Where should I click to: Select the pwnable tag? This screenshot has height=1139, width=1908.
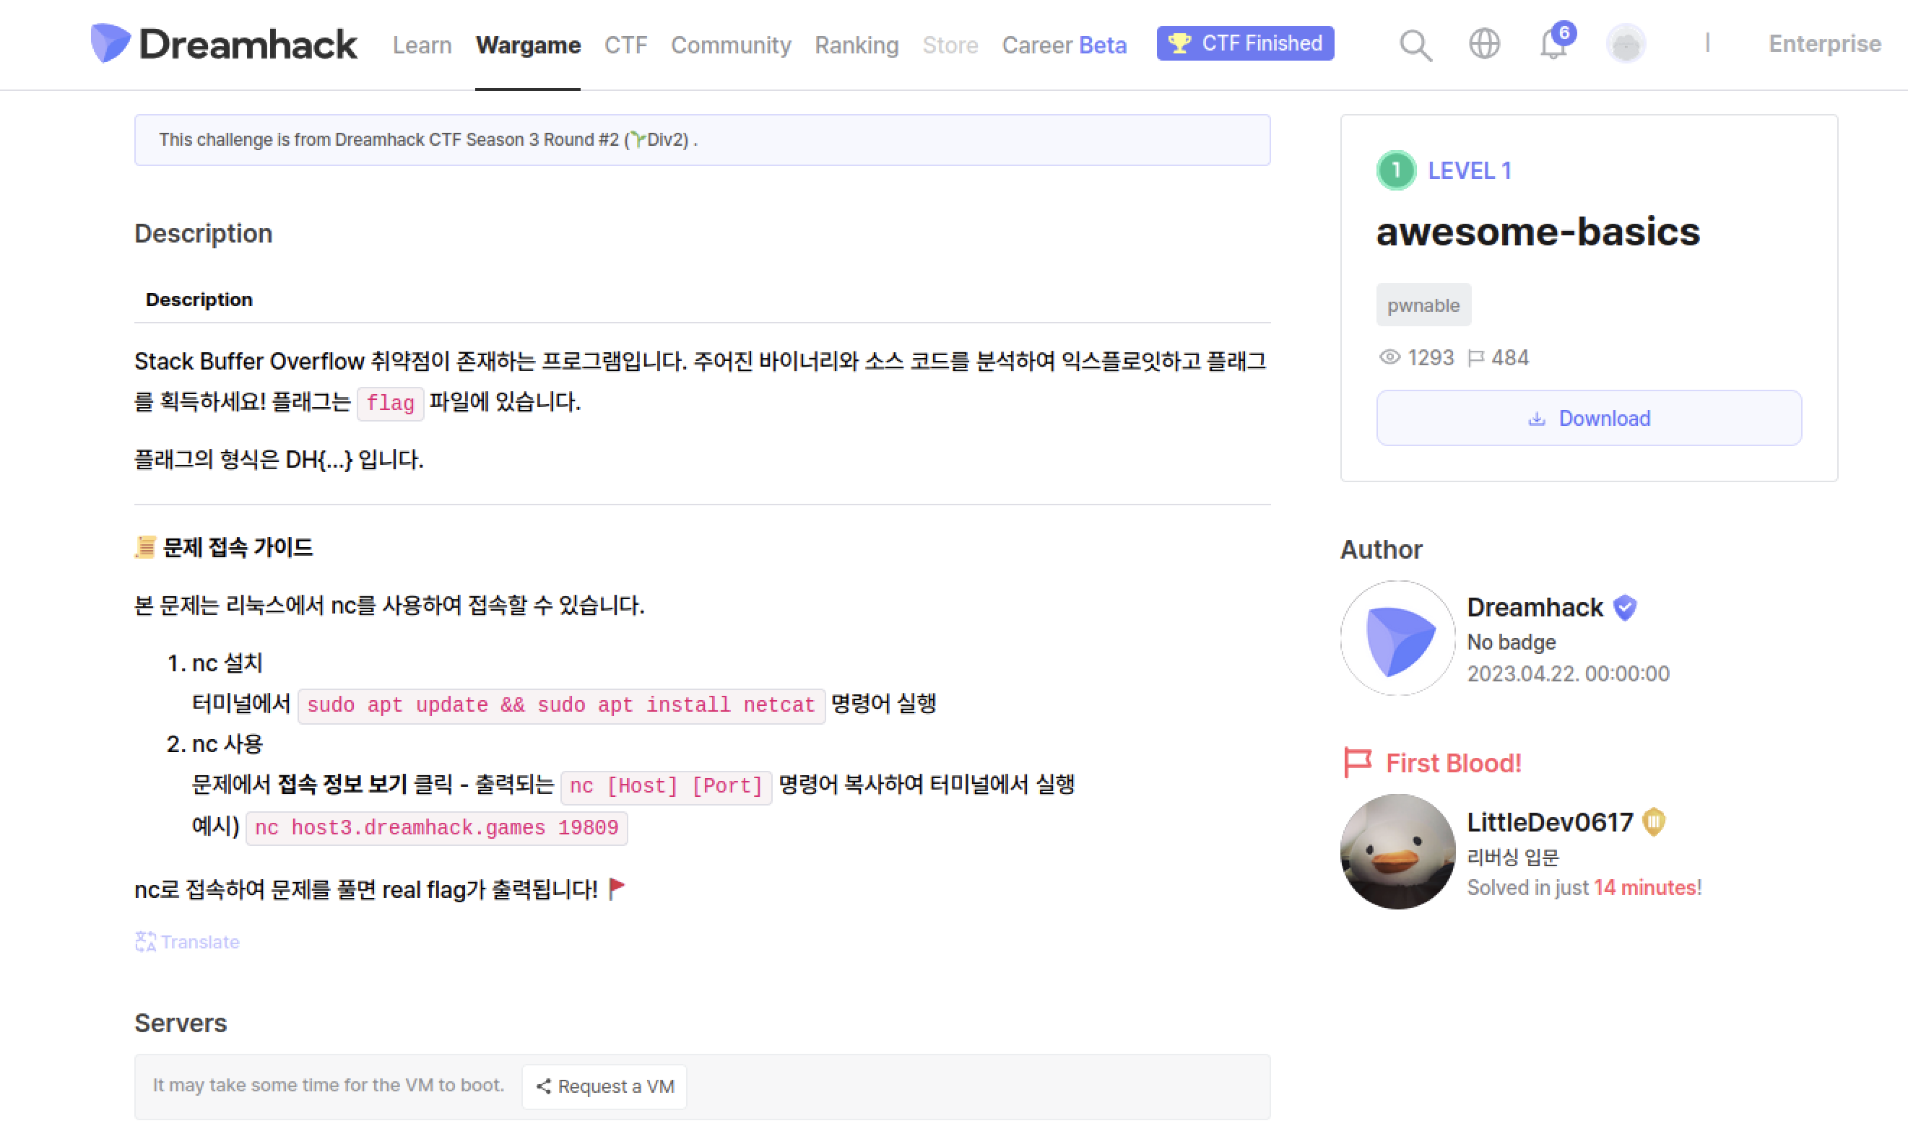click(x=1423, y=305)
